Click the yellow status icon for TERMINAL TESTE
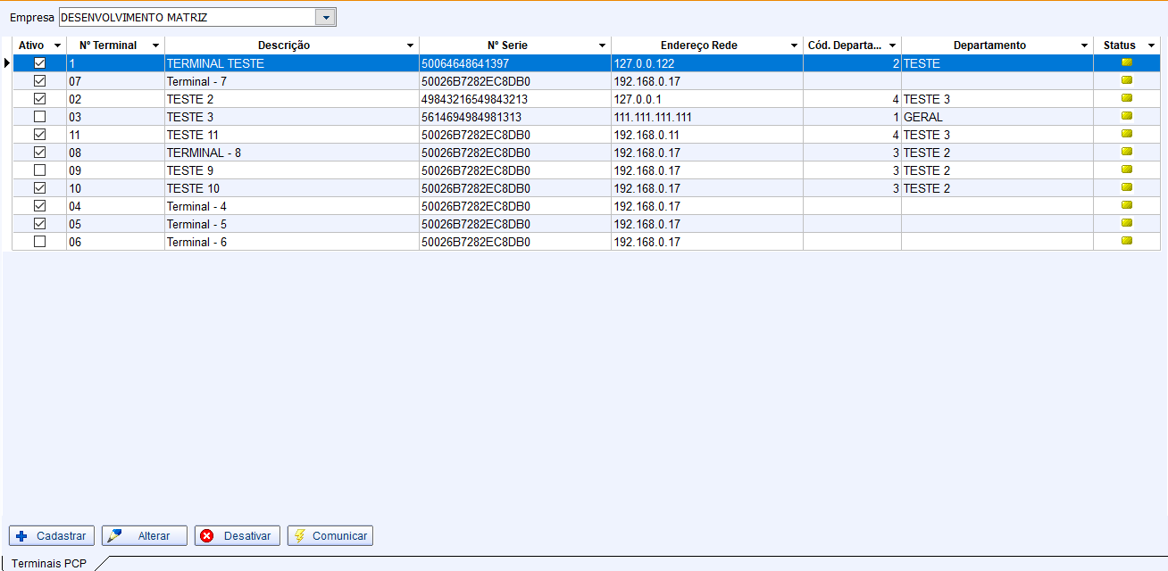1168x571 pixels. tap(1126, 62)
